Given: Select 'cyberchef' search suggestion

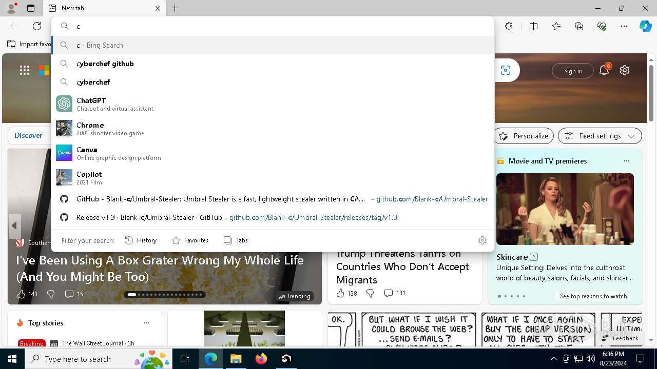Looking at the screenshot, I should pyautogui.click(x=273, y=82).
